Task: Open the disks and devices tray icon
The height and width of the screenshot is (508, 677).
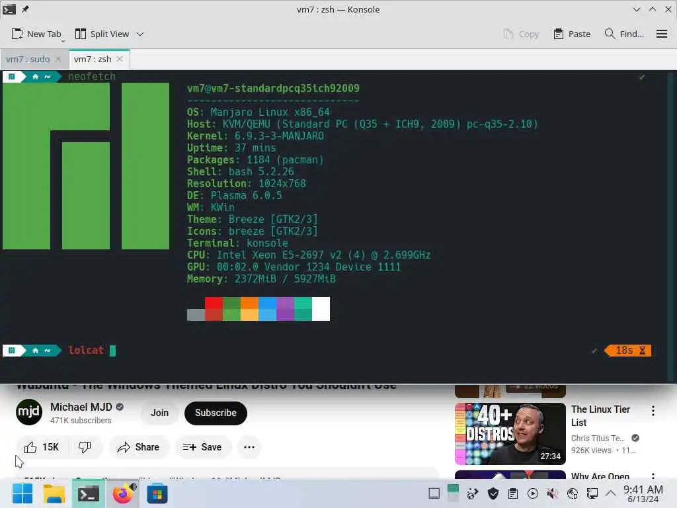Action: [573, 493]
